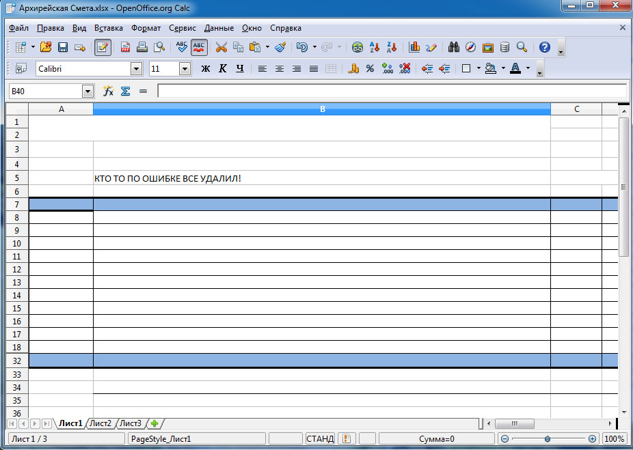
Task: Click the Function equals sign icon
Action: pyautogui.click(x=143, y=91)
